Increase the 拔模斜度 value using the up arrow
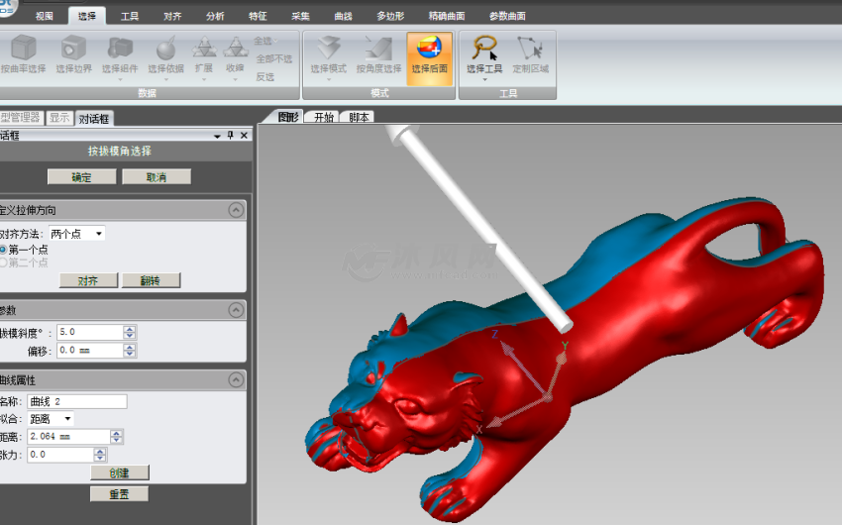Image resolution: width=842 pixels, height=525 pixels. (130, 328)
